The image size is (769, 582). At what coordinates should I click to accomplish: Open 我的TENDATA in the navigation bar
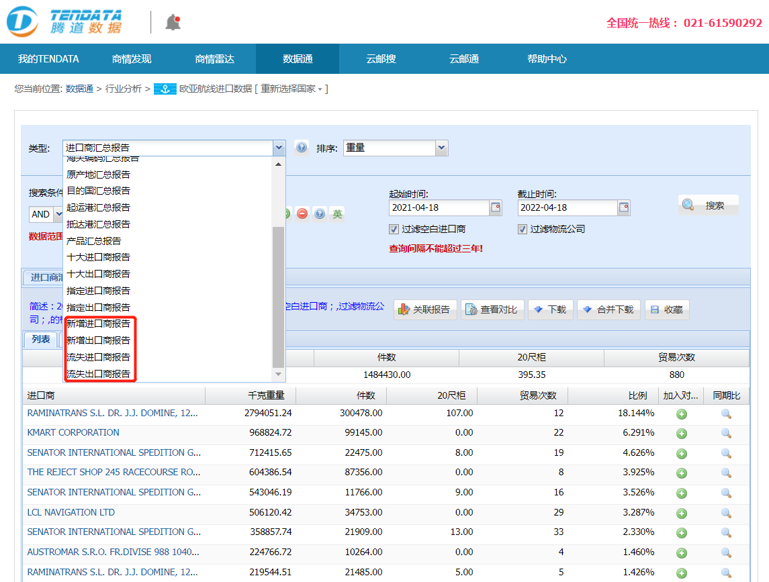click(48, 59)
